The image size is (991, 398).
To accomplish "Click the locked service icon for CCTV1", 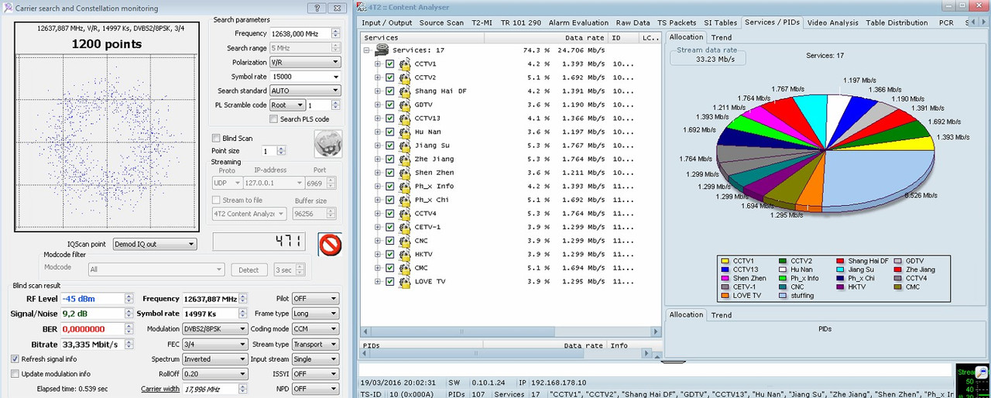I will [x=404, y=64].
